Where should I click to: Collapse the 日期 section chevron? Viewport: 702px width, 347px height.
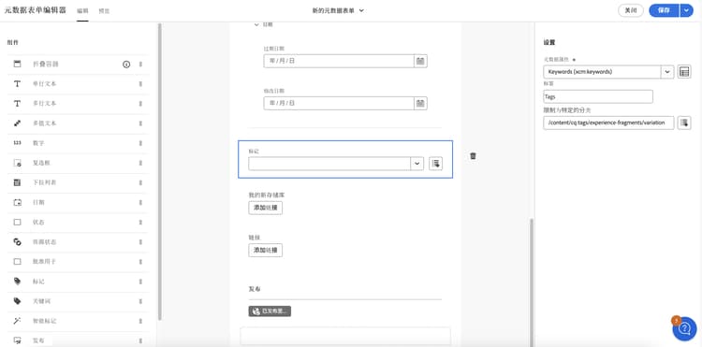coord(256,25)
